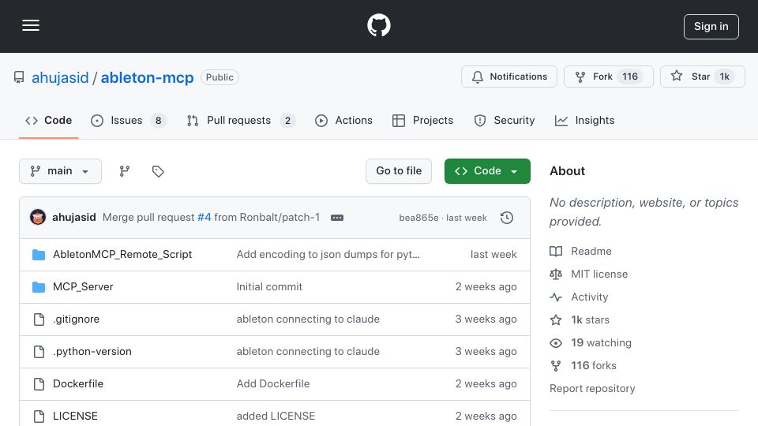Click the repository book icon beside ahujasid
Viewport: 758px width, 426px height.
[19, 77]
